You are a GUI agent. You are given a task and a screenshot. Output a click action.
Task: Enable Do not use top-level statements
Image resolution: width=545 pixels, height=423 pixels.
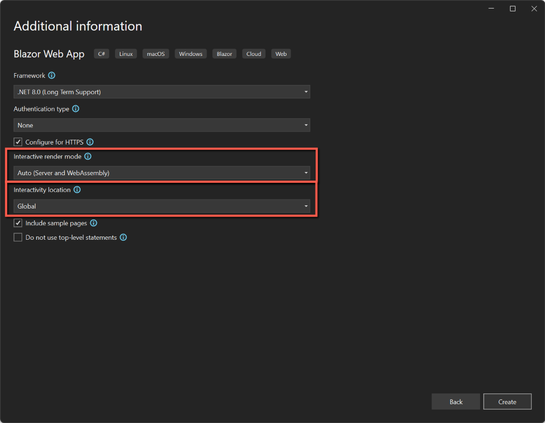click(18, 236)
